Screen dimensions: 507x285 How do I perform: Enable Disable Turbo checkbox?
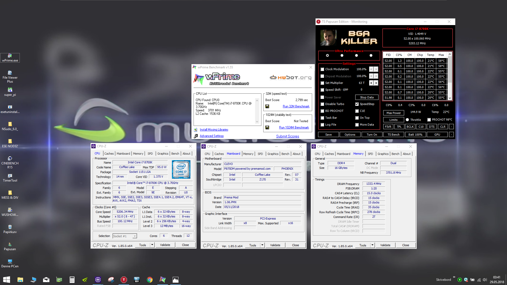322,104
